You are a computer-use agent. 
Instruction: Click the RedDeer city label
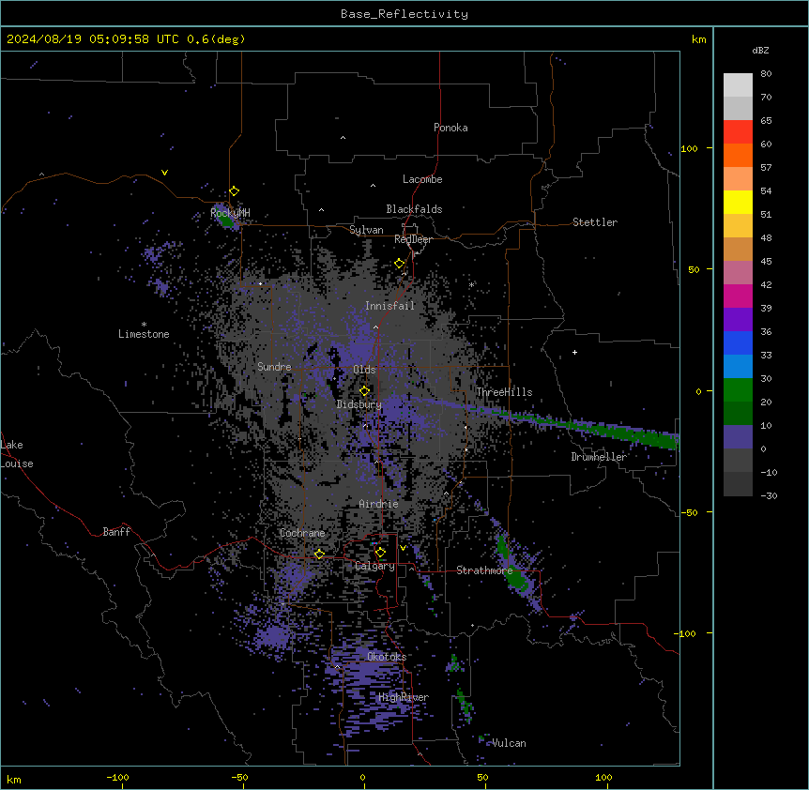[413, 239]
